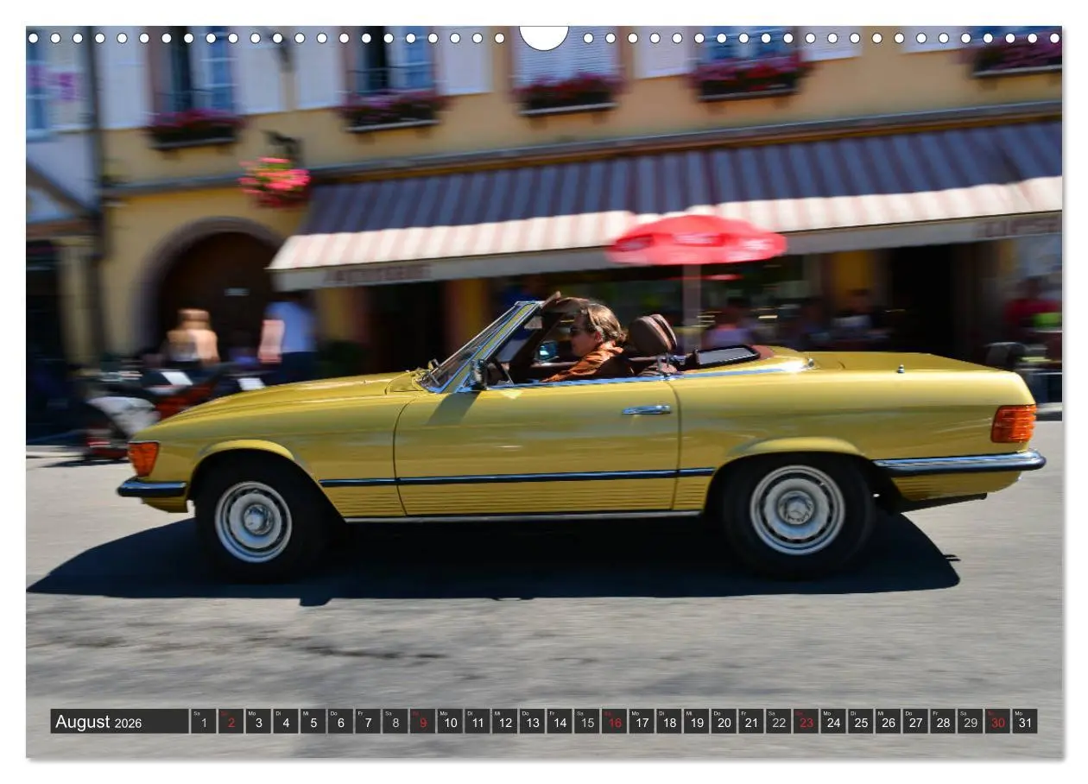1088x784 pixels.
Task: Select day 27 in the calendar strip
Action: pyautogui.click(x=915, y=722)
